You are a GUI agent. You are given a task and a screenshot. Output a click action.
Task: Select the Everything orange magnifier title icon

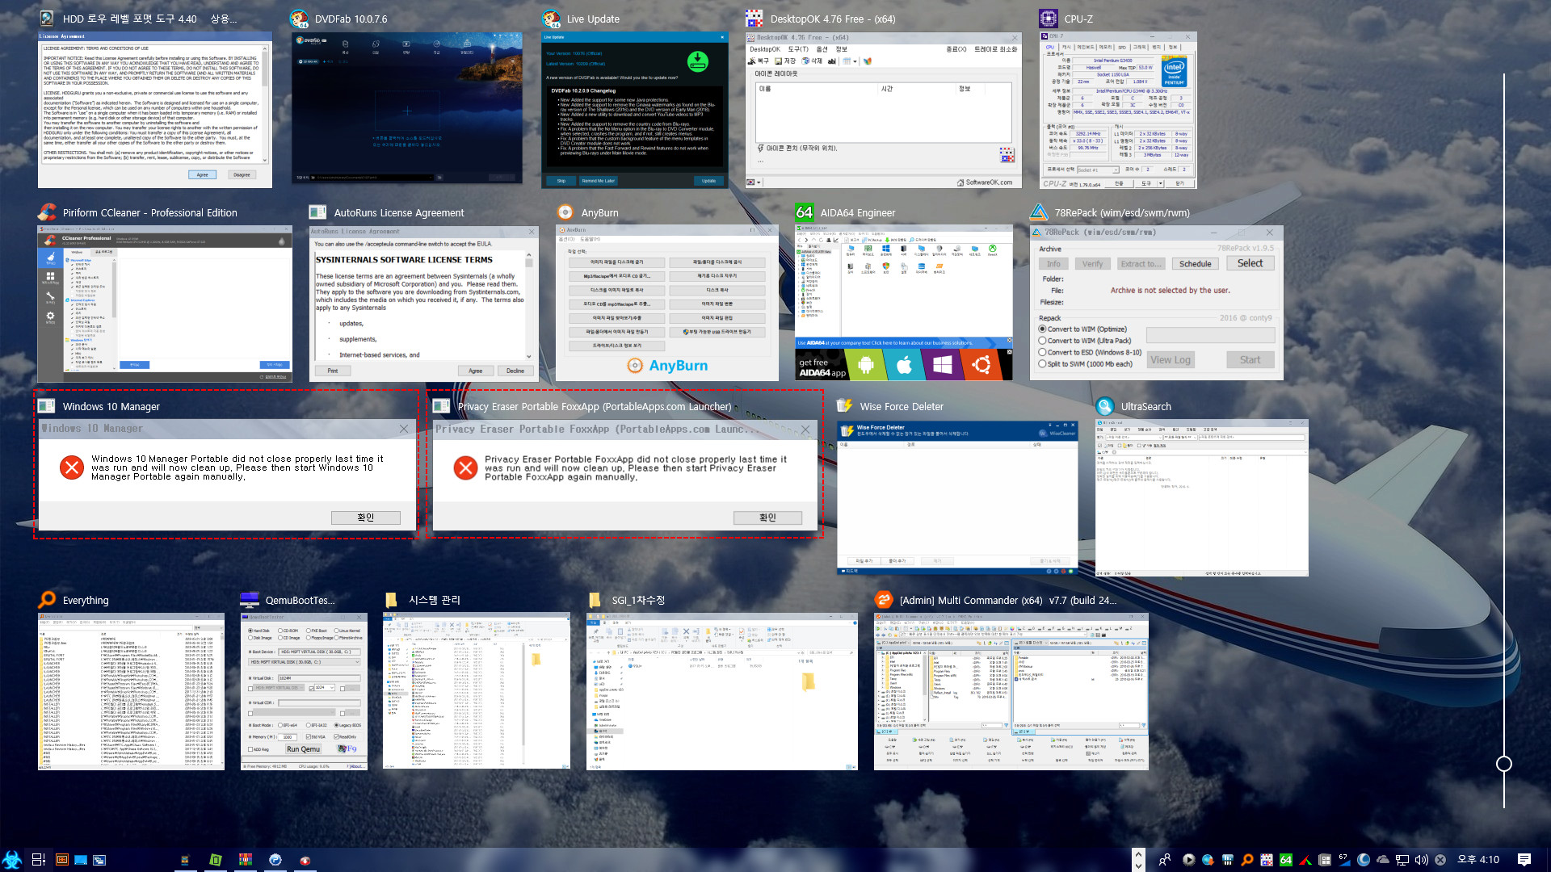[x=47, y=599]
